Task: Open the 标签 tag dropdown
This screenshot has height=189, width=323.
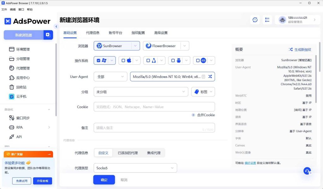Action: click(203, 92)
